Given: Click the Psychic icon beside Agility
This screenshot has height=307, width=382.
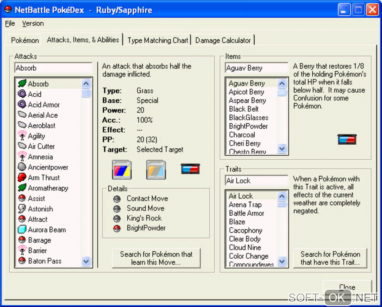Looking at the screenshot, I should (22, 136).
